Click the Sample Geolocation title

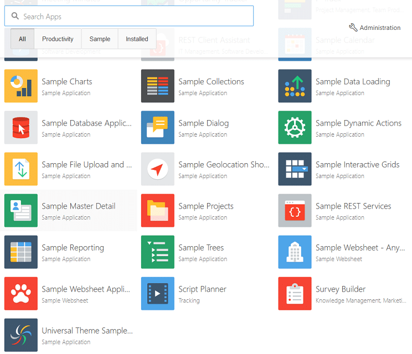[224, 164]
